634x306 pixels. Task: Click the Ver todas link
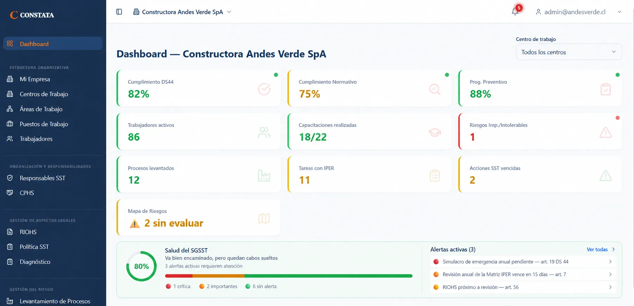pos(601,250)
